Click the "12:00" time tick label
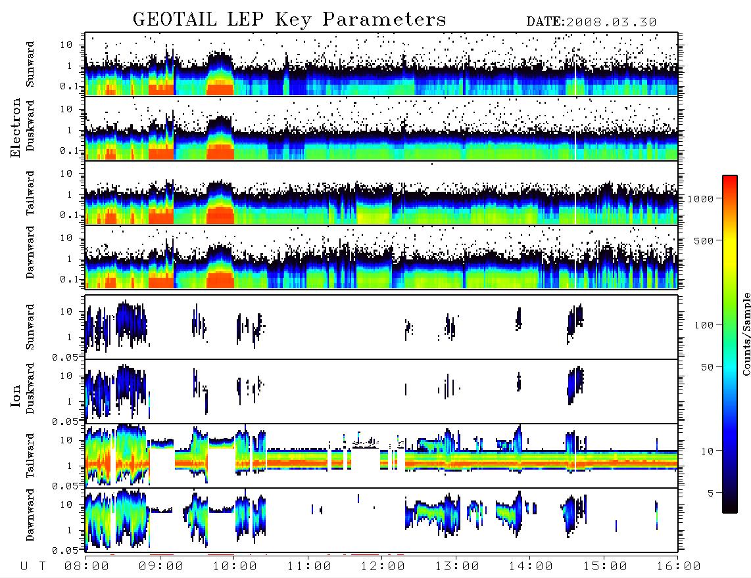751x578 pixels. coord(383,567)
